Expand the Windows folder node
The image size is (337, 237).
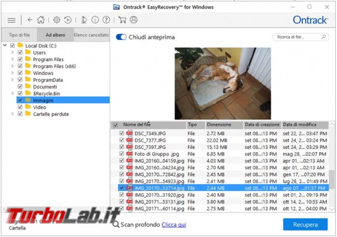point(12,73)
